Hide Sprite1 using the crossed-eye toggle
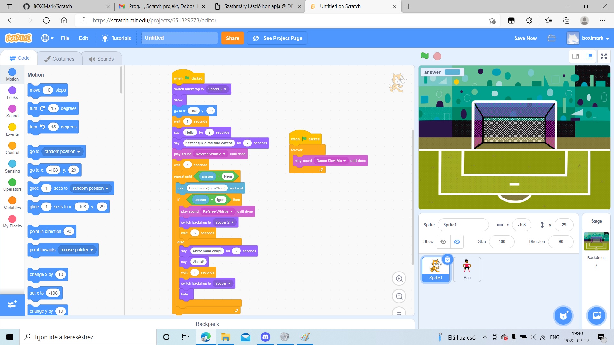 tap(457, 242)
